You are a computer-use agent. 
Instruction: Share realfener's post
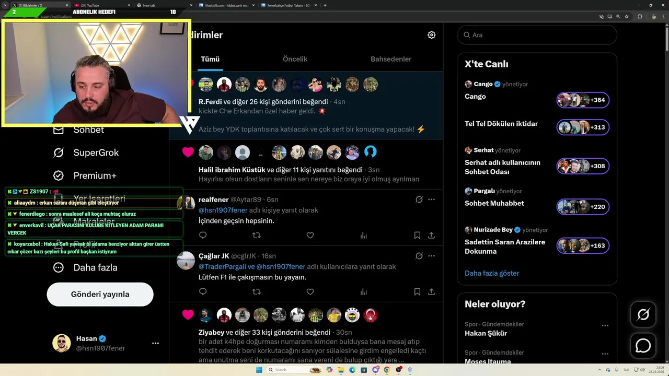point(431,236)
